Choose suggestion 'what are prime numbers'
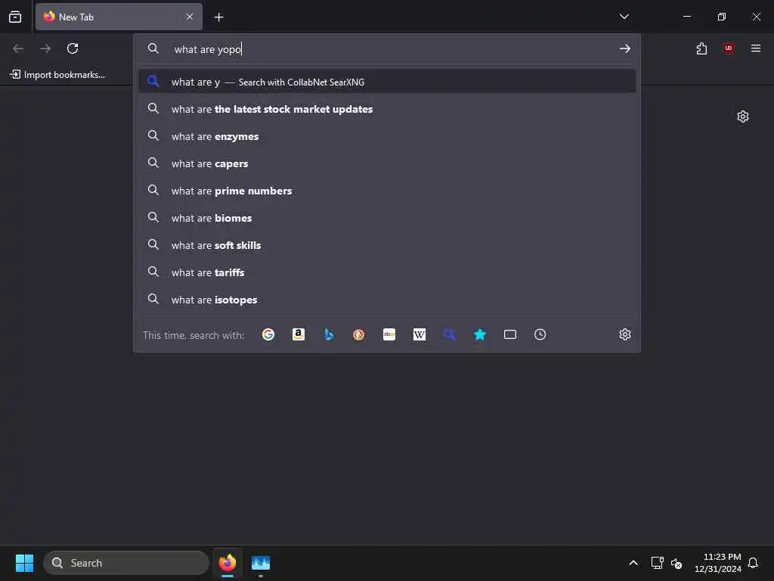This screenshot has width=774, height=581. point(387,191)
